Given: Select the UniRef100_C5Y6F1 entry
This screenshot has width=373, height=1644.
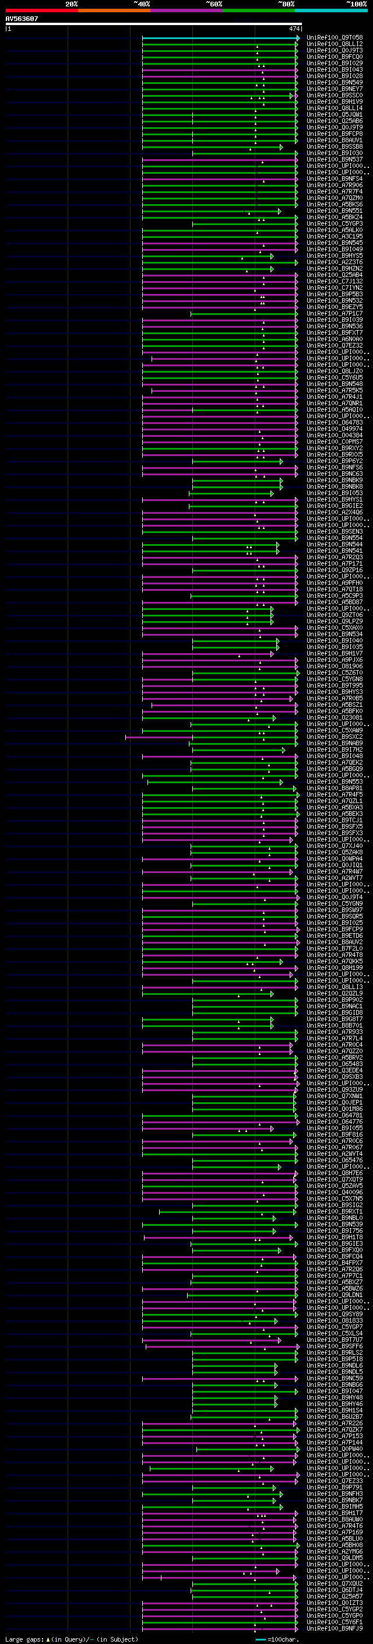Looking at the screenshot, I should tap(335, 1622).
